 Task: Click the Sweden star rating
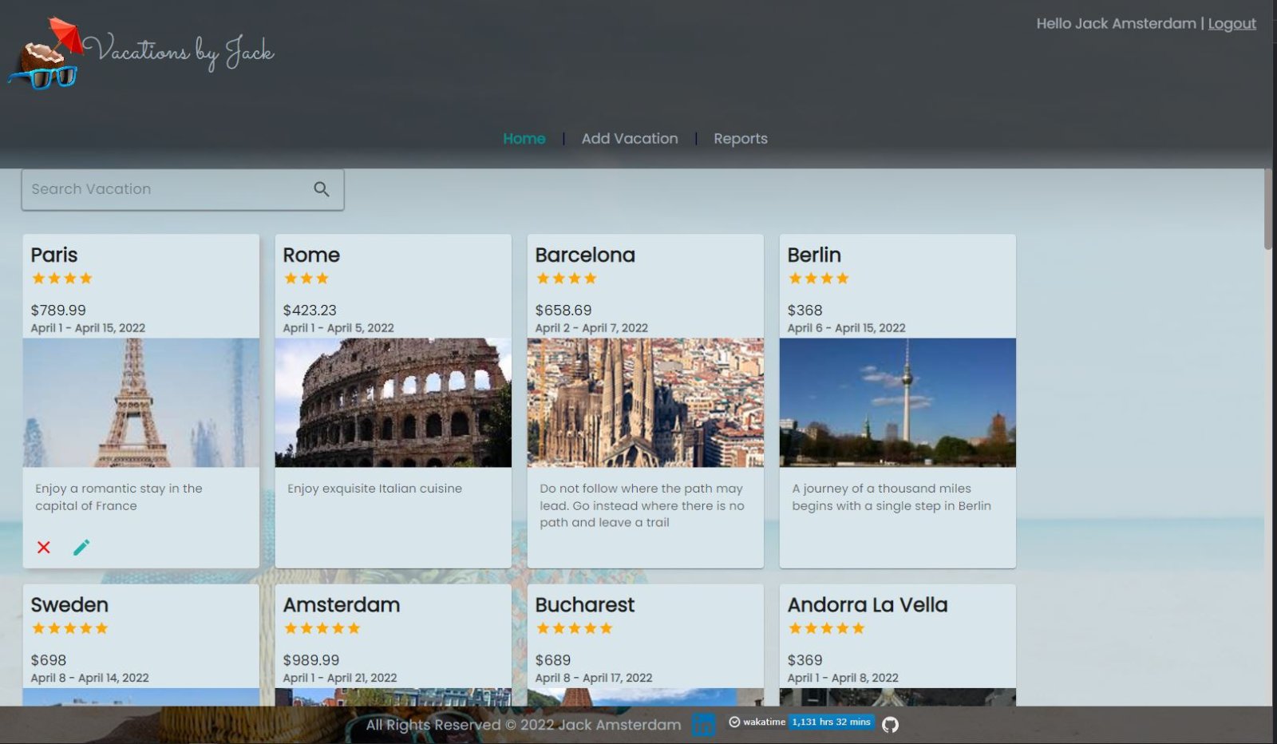click(x=70, y=628)
